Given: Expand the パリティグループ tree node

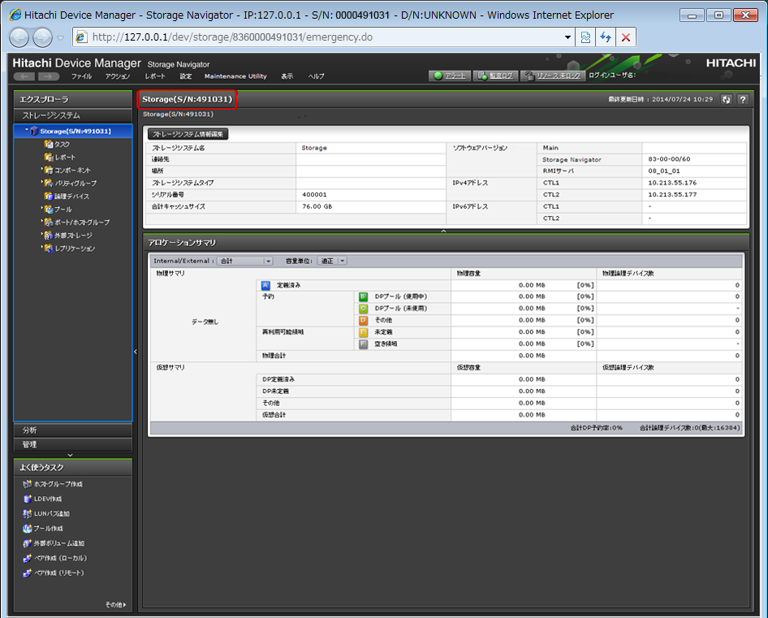Looking at the screenshot, I should click(42, 183).
